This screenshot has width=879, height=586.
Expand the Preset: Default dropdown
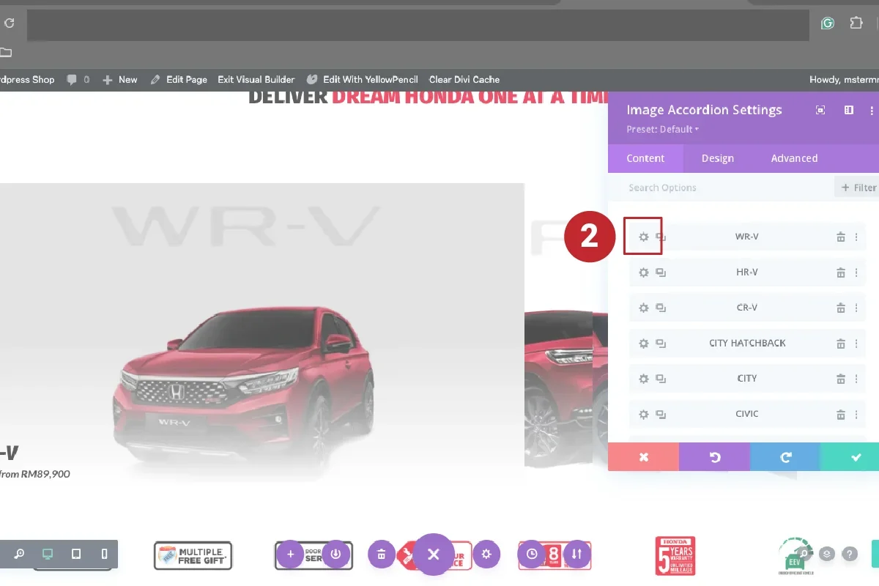662,130
